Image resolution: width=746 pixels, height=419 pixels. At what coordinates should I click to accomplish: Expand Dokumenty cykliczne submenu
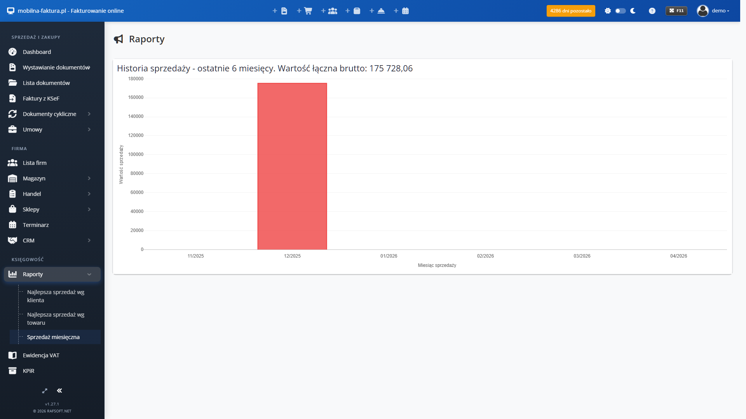(52, 114)
